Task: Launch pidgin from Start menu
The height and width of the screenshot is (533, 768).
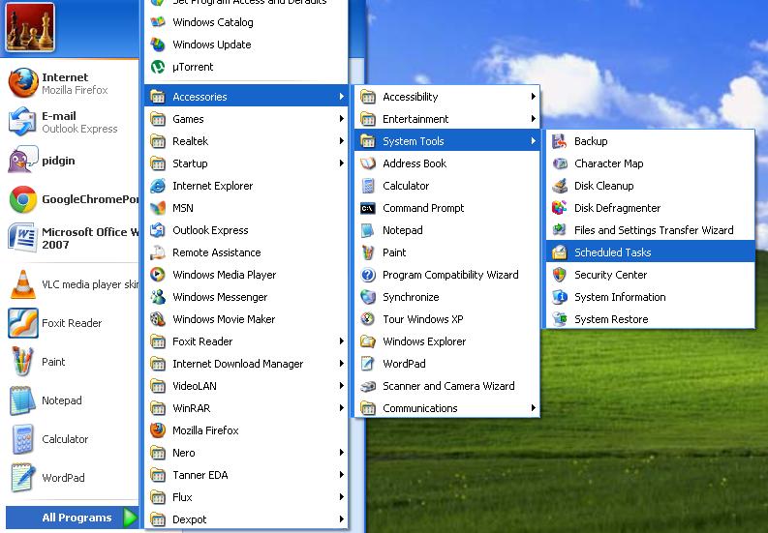Action: pyautogui.click(x=73, y=161)
